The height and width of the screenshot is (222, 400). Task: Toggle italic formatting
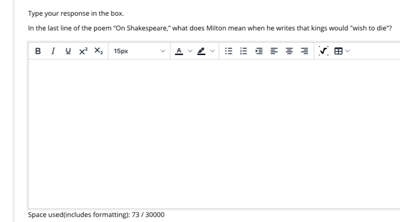click(x=52, y=51)
